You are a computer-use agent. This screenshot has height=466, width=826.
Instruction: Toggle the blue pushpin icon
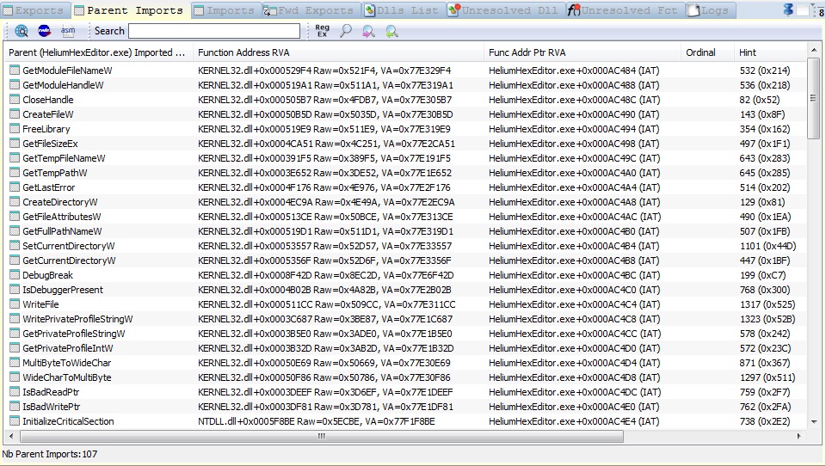point(788,9)
